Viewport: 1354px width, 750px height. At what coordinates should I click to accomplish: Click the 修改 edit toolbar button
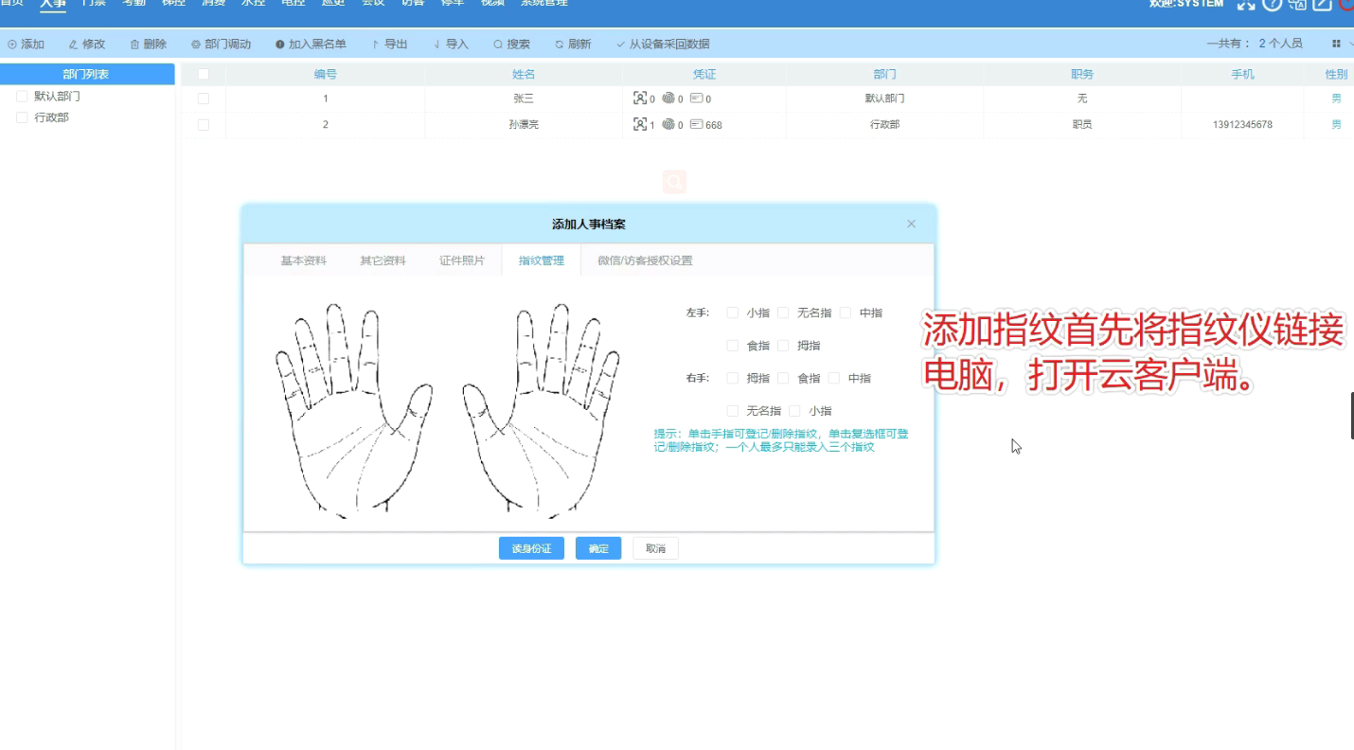click(x=87, y=45)
